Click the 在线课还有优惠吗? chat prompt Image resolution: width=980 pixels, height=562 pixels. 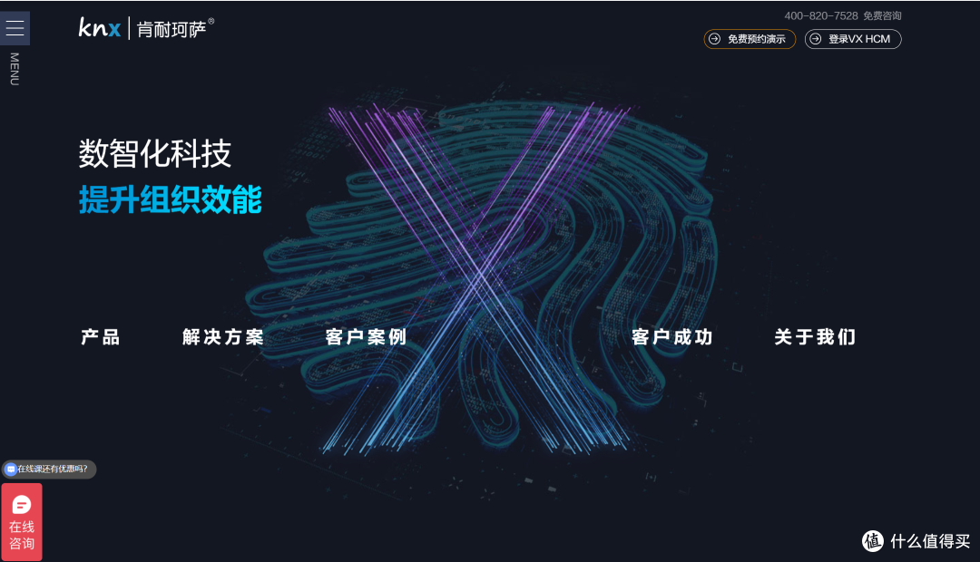(x=49, y=469)
